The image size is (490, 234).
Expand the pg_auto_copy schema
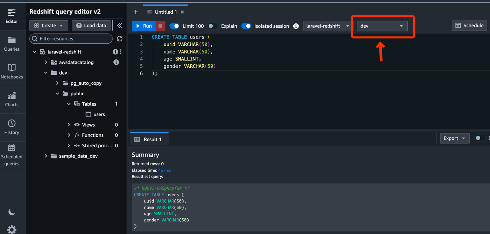(x=57, y=83)
